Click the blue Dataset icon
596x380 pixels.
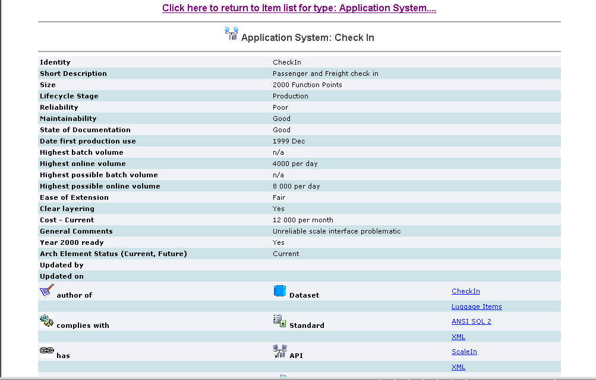point(280,291)
